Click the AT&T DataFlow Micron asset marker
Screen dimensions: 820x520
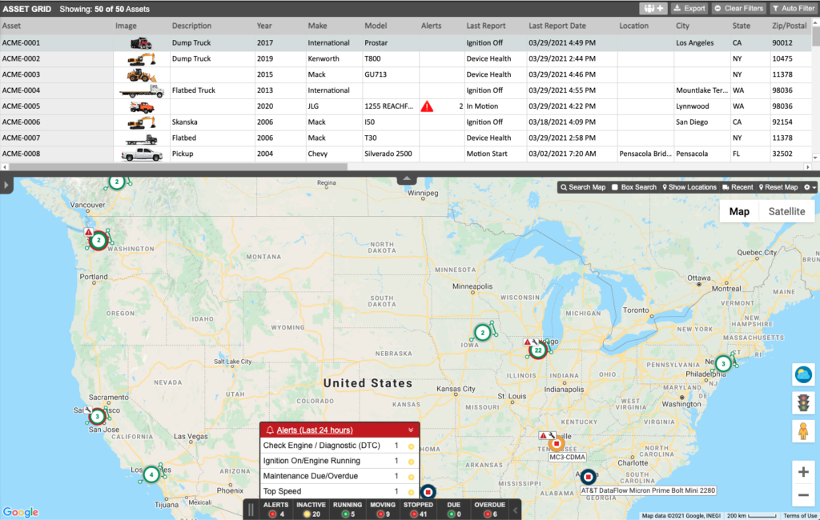tap(588, 477)
